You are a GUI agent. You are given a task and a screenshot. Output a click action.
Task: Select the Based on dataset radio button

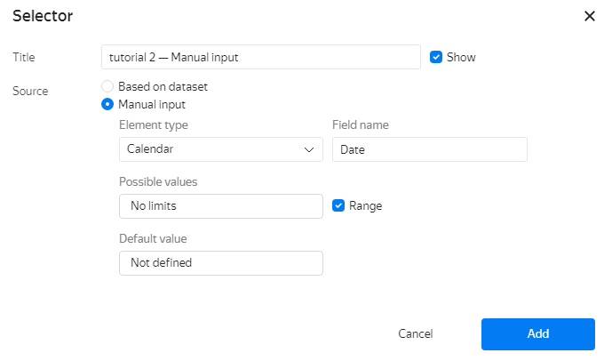coord(107,87)
